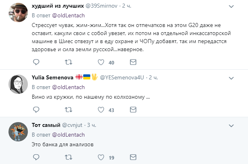The height and width of the screenshot is (164, 248).
Task: Message Yulia Semenova's tweet via envelope icon
Action: click(x=133, y=110)
